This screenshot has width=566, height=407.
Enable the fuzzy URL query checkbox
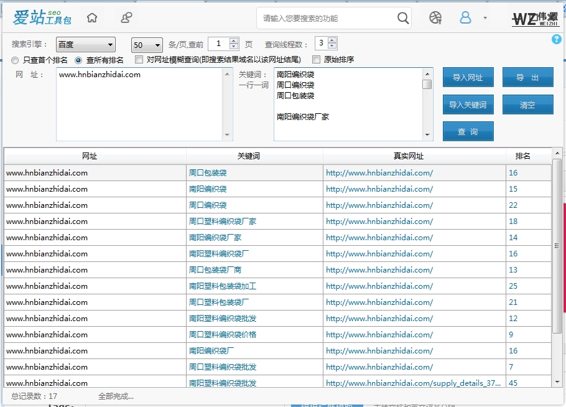tap(139, 60)
